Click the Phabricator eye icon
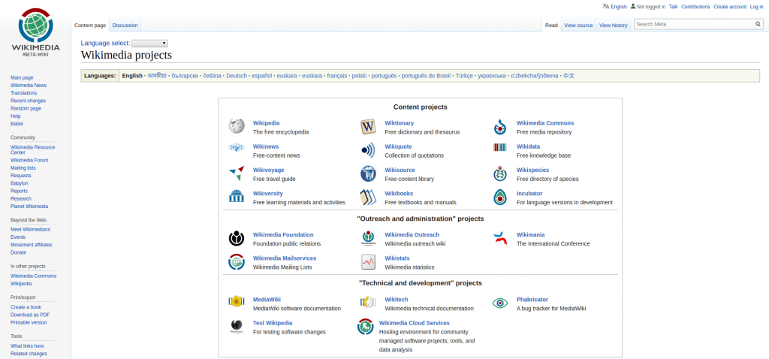Screen dimensions: 769x359 tap(499, 303)
